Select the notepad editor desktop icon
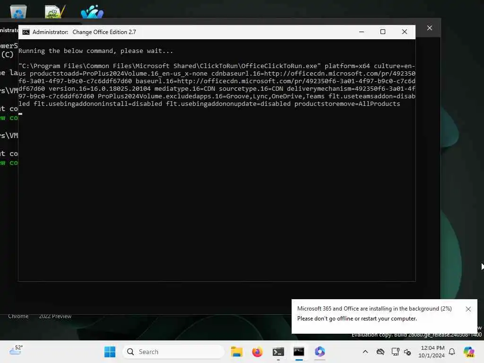The width and height of the screenshot is (484, 363). 55,12
